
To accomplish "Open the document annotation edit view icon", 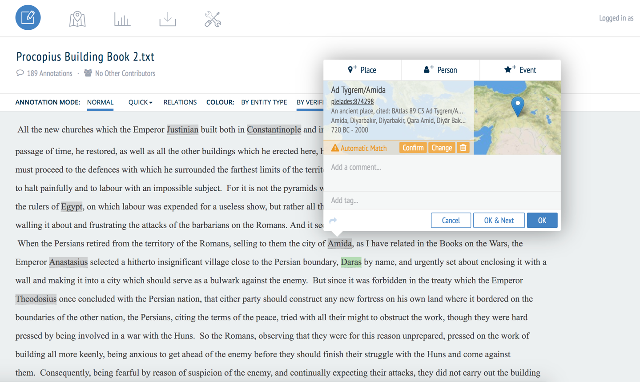I will point(28,18).
